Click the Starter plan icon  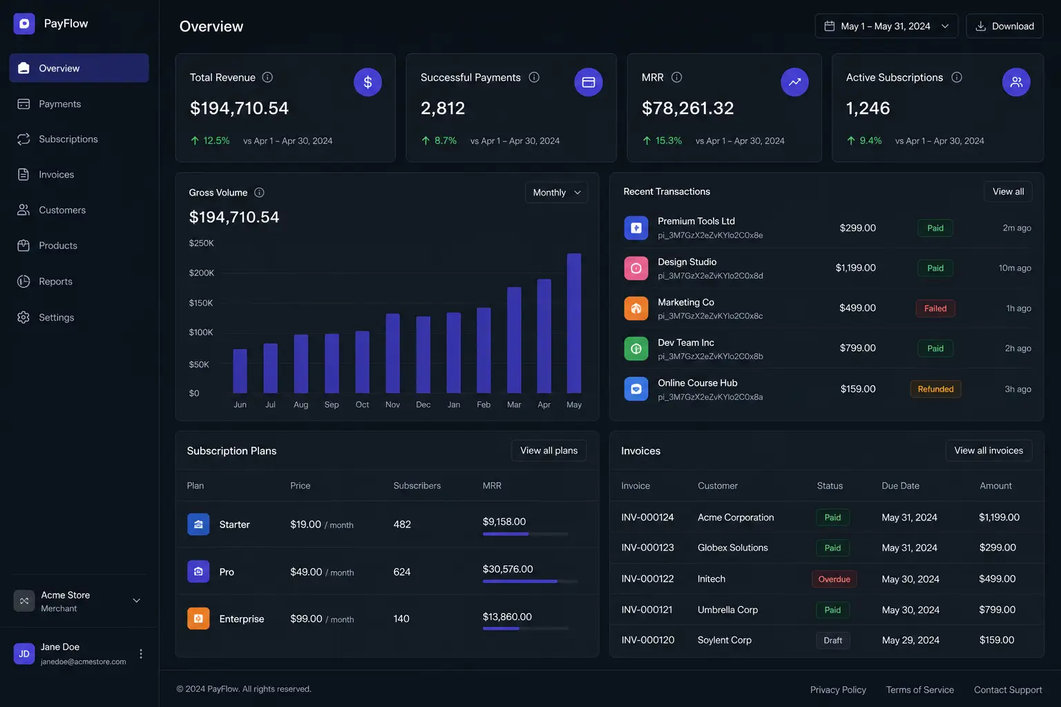[x=198, y=524]
